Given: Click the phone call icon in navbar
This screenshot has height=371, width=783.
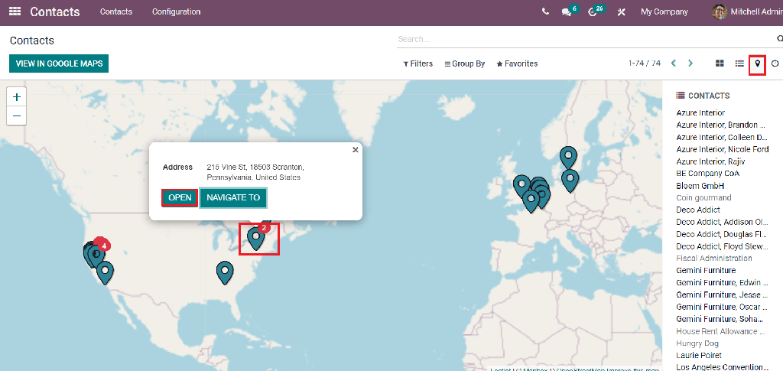Looking at the screenshot, I should tap(545, 12).
